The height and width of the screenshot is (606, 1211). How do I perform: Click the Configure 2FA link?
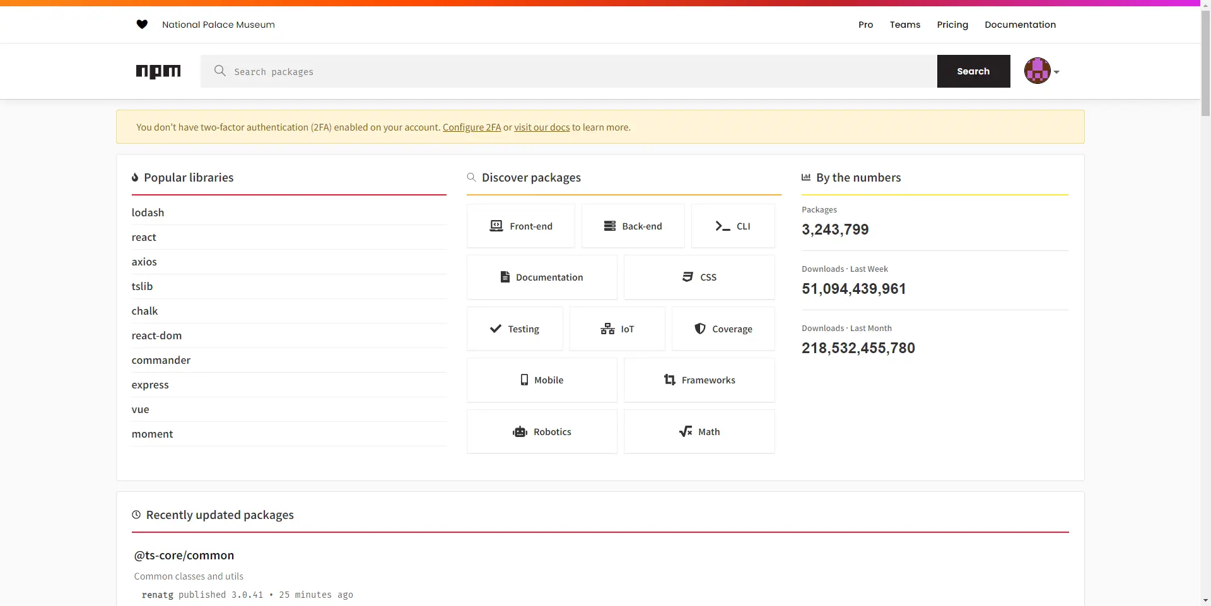[472, 127]
